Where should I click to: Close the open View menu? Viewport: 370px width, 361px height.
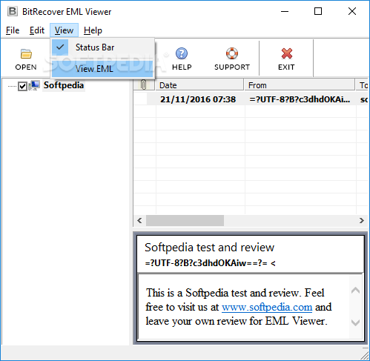tap(64, 30)
